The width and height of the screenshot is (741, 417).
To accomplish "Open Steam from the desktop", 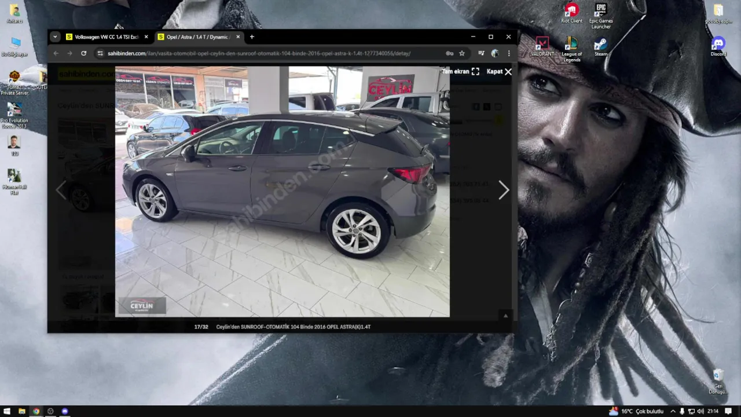I will click(x=601, y=47).
